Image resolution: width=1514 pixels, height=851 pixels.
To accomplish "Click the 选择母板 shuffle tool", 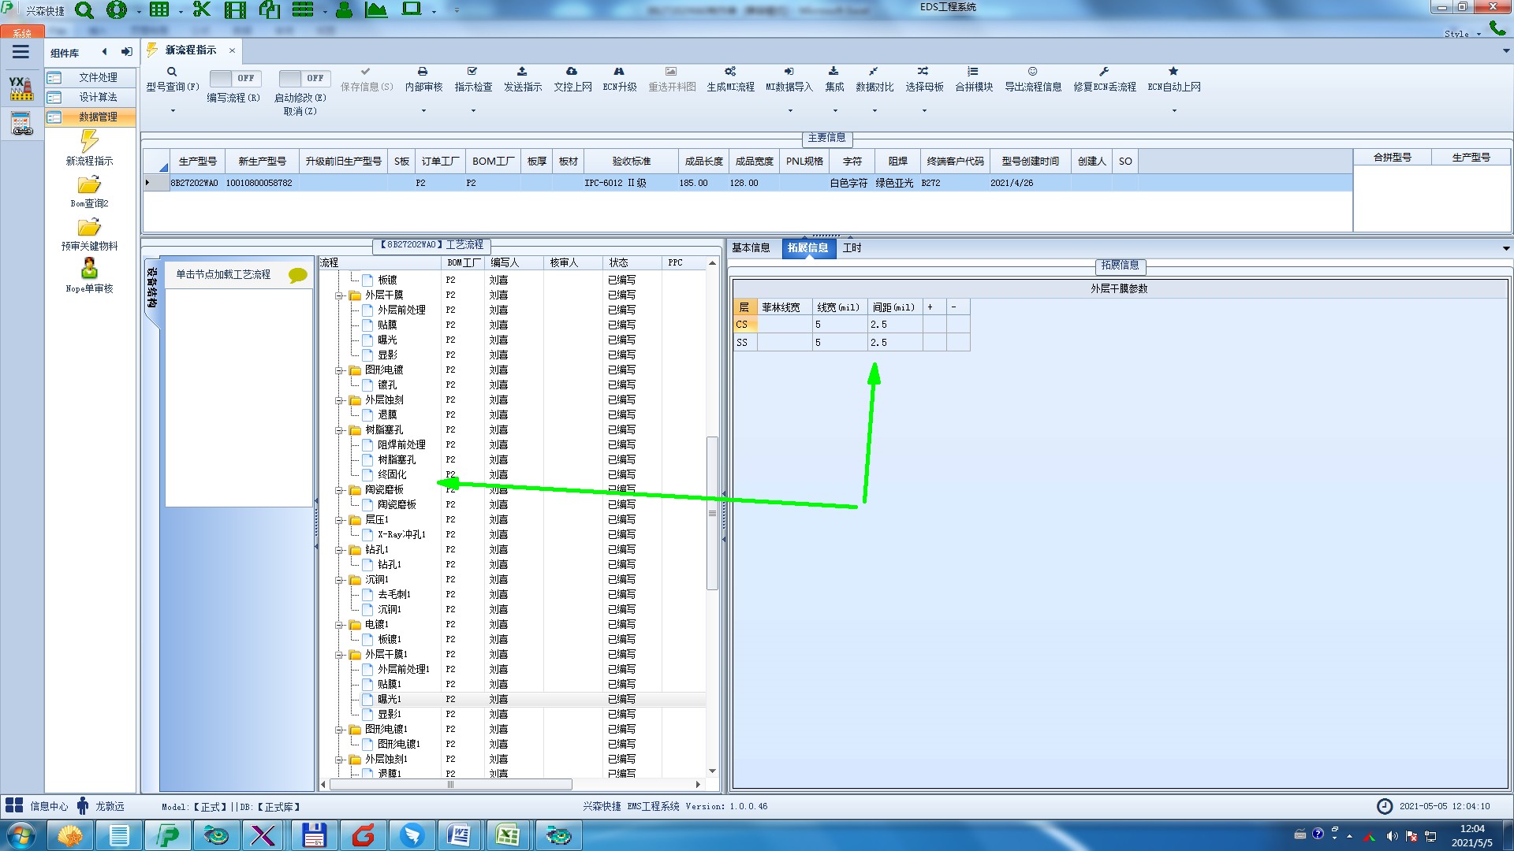I will 924,79.
